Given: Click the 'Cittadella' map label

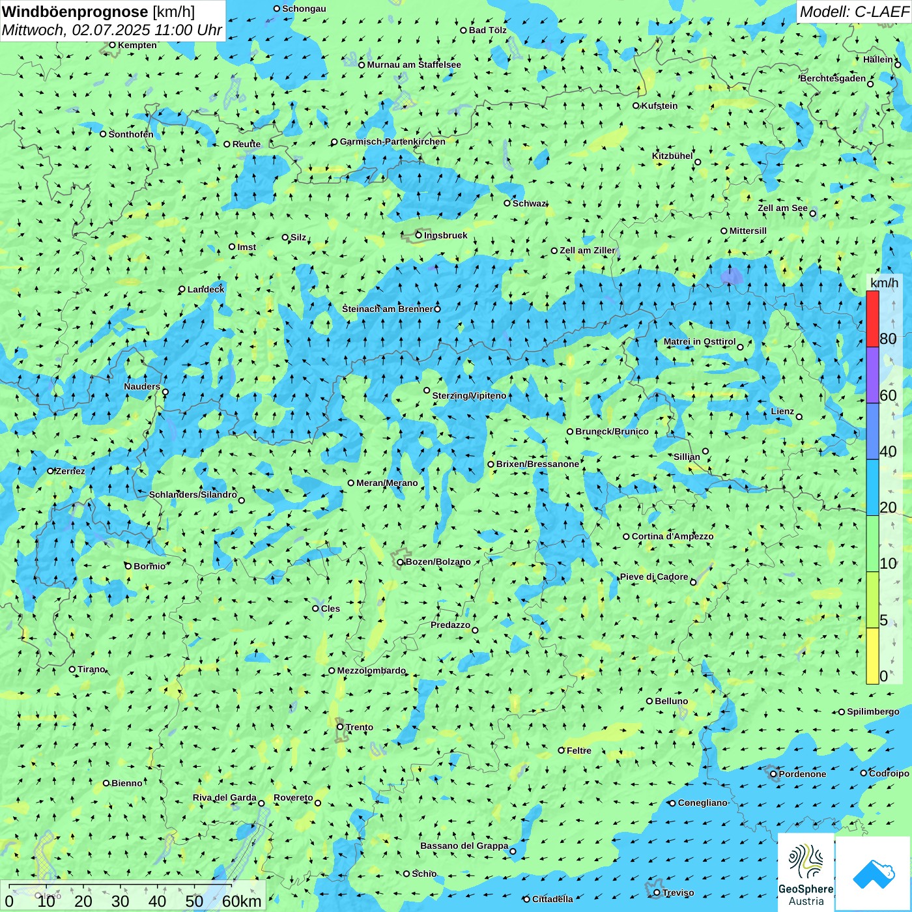Looking at the screenshot, I should [552, 899].
